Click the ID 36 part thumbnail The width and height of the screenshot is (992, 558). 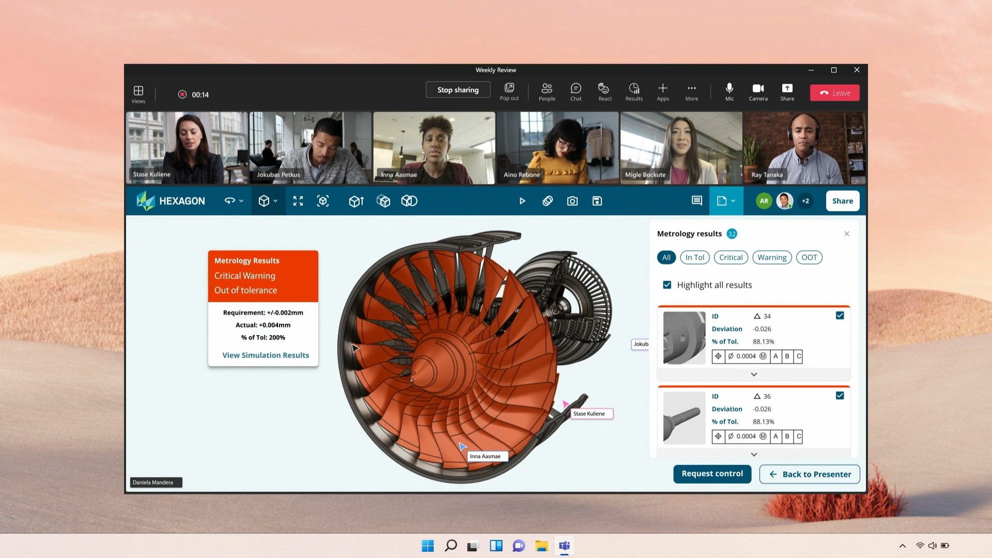pos(684,418)
